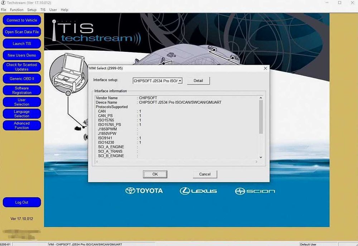Click the vertical scrollbar thumb in interface list

(261, 117)
